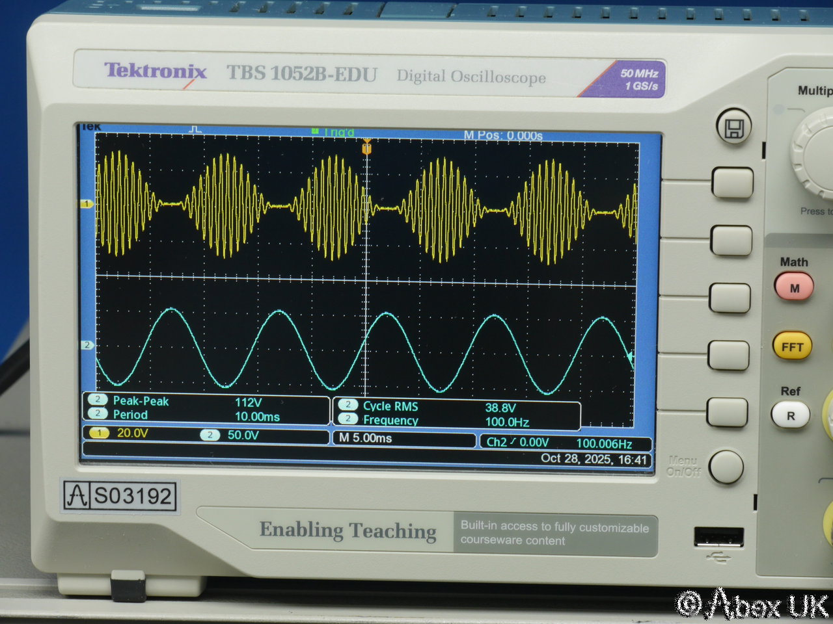The width and height of the screenshot is (833, 624).
Task: Select the Ch1 20.0V scale readout
Action: [x=122, y=434]
